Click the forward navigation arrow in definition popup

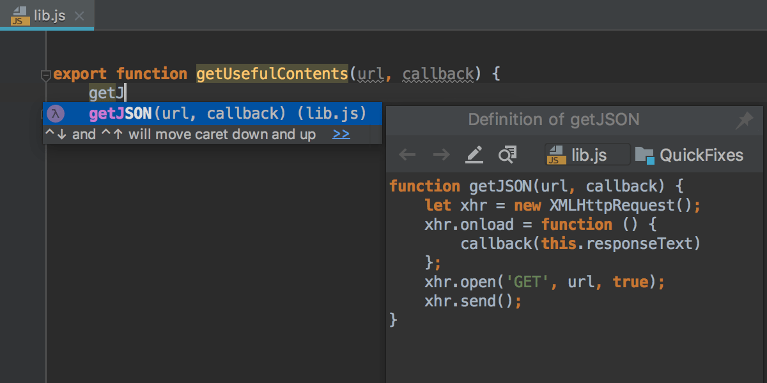(x=440, y=154)
